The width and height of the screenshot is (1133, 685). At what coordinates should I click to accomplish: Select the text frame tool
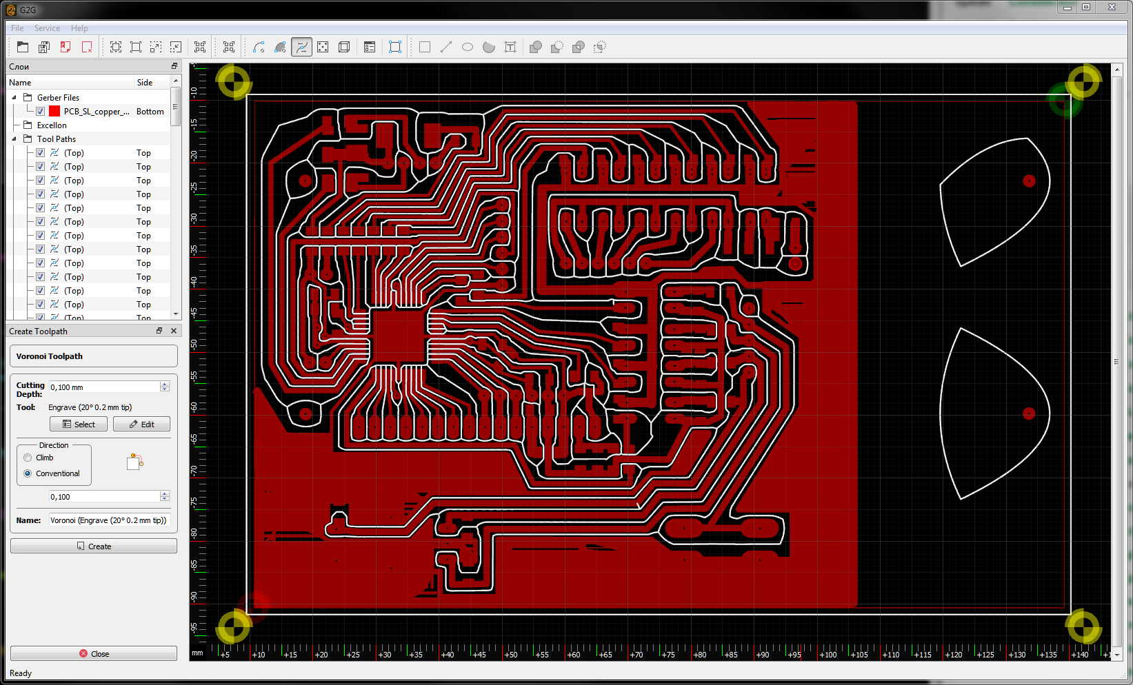pyautogui.click(x=510, y=47)
